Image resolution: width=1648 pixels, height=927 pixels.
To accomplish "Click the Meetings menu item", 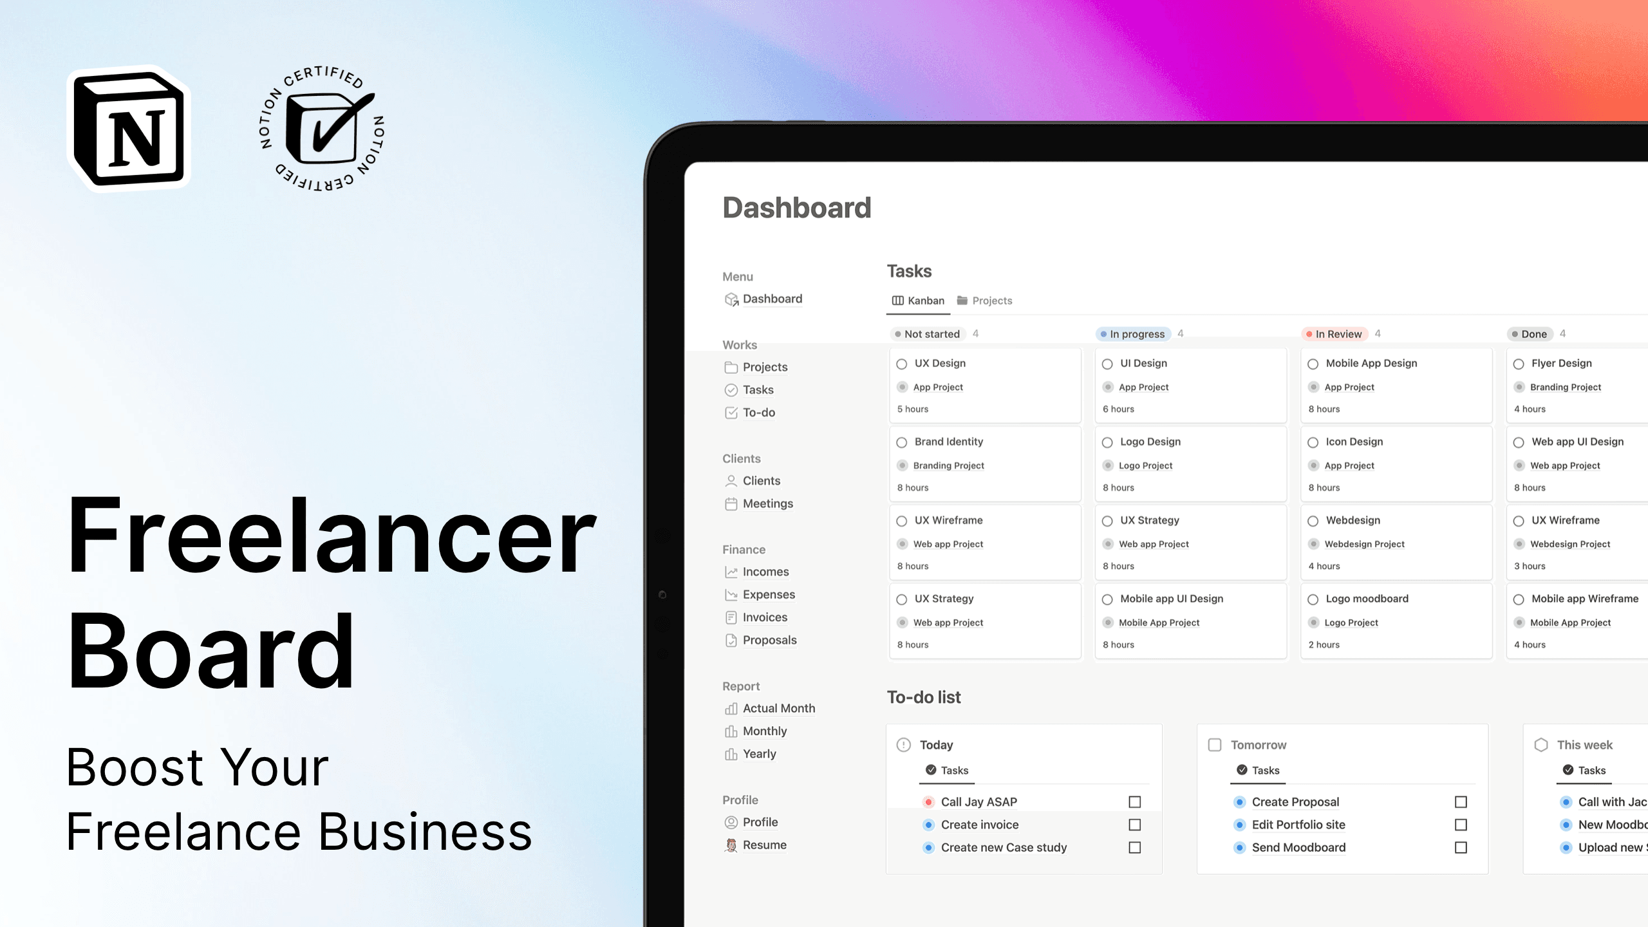I will (x=769, y=503).
